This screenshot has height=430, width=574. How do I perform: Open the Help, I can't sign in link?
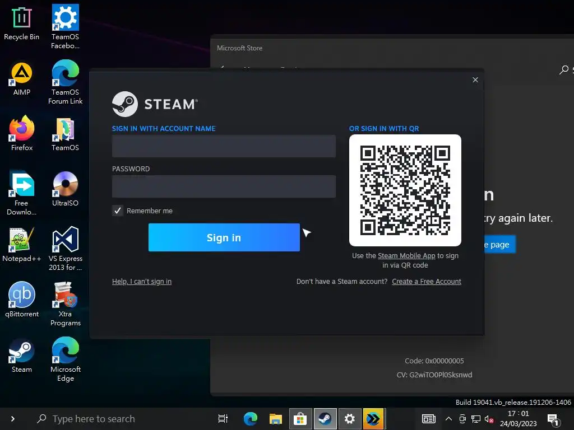pos(142,281)
